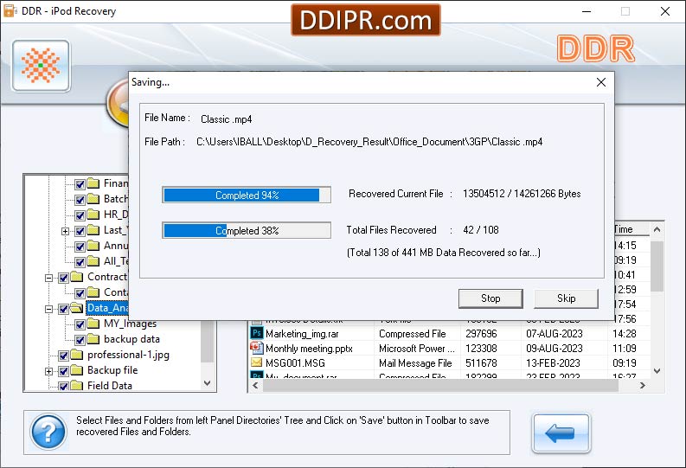The image size is (686, 468).
Task: Expand the Last_ folder tree node
Action: 65,231
